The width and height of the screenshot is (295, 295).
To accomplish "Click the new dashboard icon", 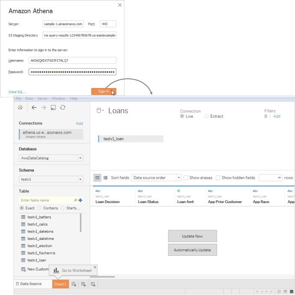I will pos(84,284).
